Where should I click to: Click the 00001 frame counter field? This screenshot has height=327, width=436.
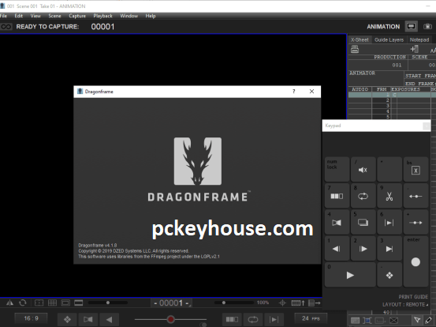[x=171, y=303]
